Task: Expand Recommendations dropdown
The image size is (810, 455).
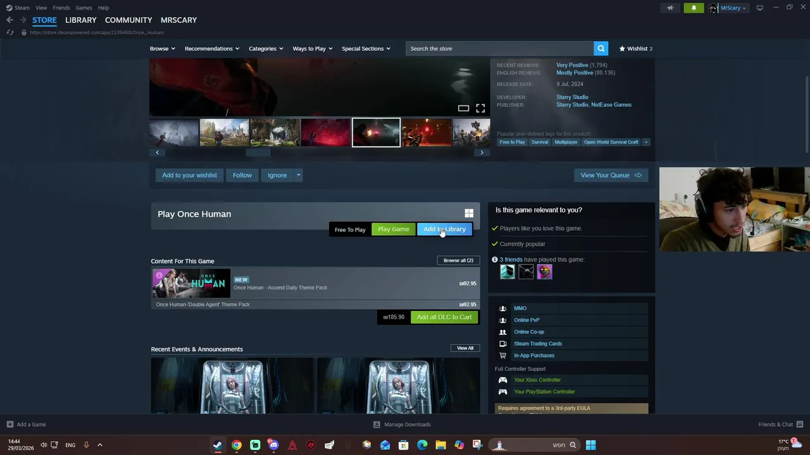Action: [212, 49]
